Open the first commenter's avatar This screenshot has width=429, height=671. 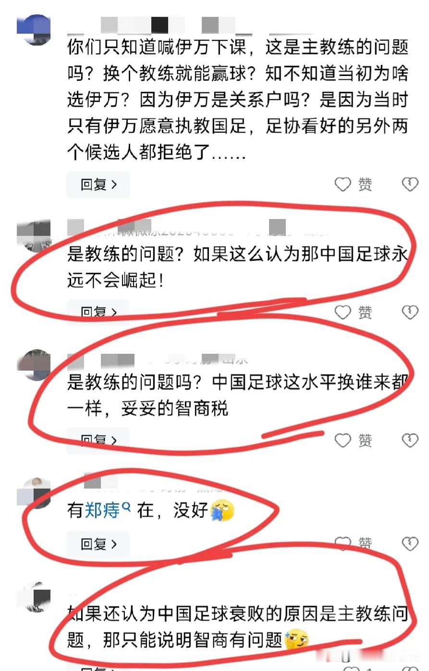(34, 30)
